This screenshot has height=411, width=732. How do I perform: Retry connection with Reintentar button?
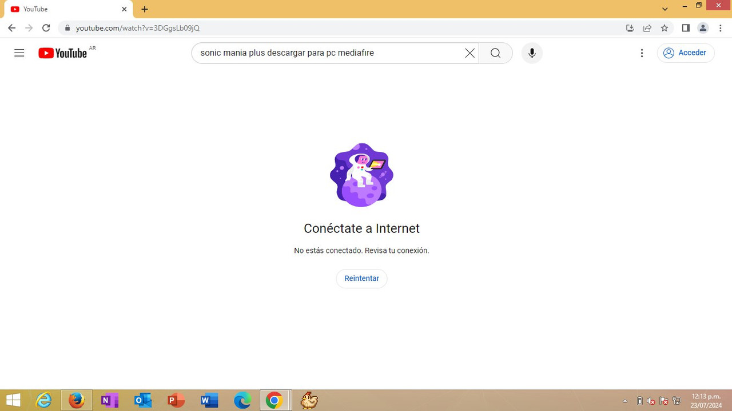[361, 279]
